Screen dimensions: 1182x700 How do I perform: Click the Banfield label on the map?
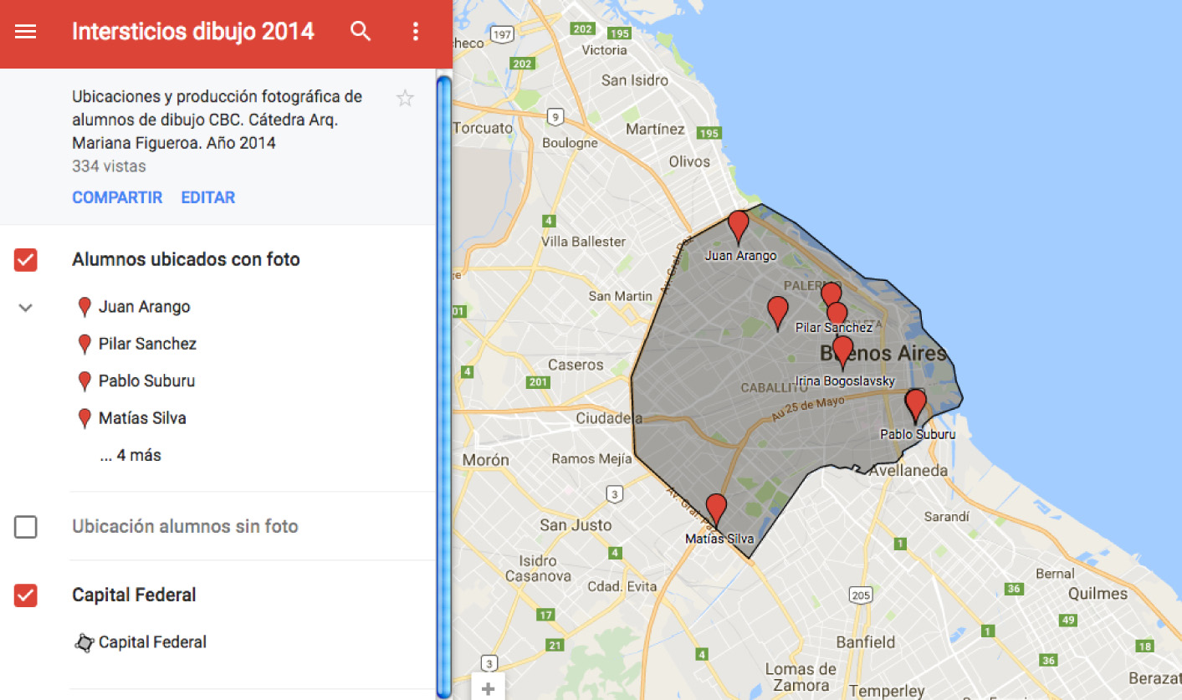[866, 642]
